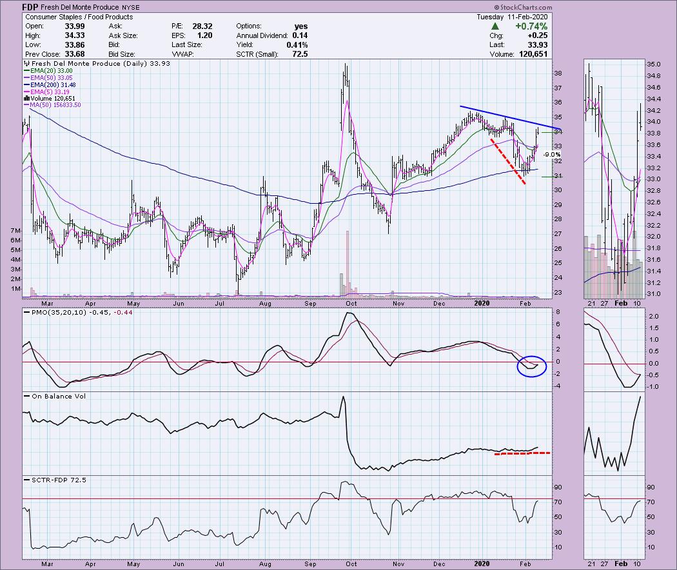Select the Yield value 0.41%
677x570 pixels.
coord(297,45)
